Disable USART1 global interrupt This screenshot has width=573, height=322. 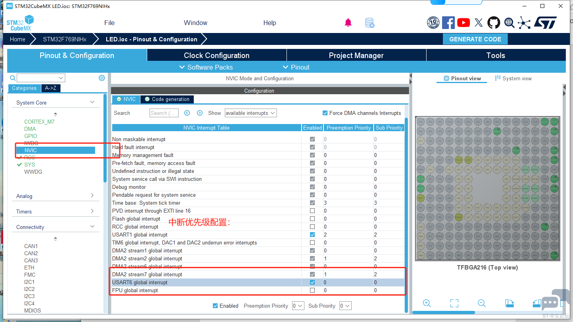click(312, 235)
